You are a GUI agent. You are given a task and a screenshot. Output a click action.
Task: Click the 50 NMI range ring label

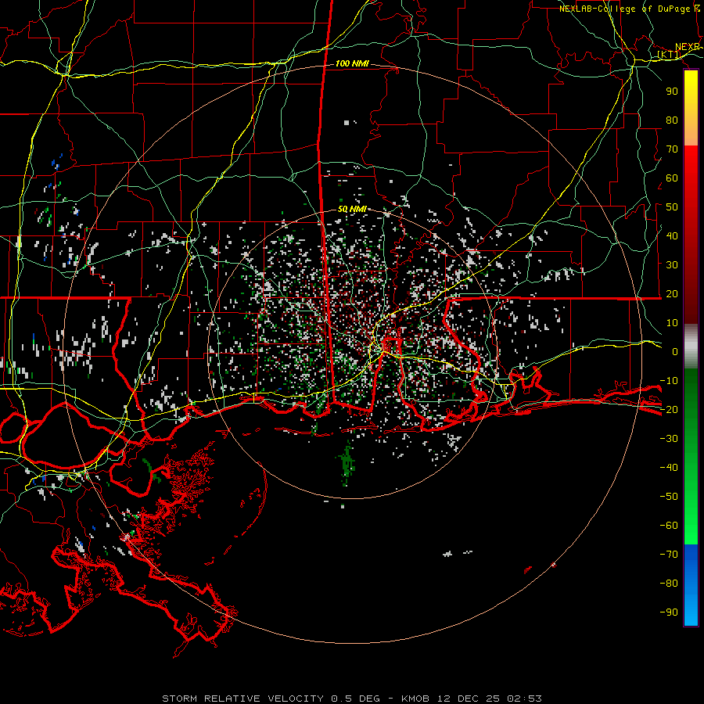(352, 209)
